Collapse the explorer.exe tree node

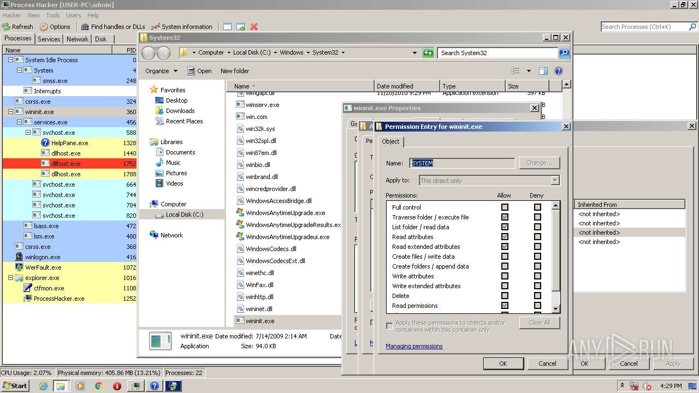(x=10, y=278)
